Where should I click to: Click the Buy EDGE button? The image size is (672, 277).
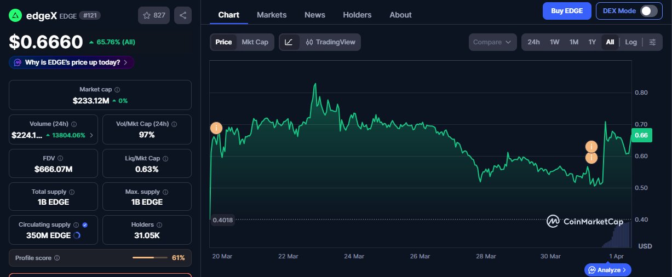click(566, 11)
